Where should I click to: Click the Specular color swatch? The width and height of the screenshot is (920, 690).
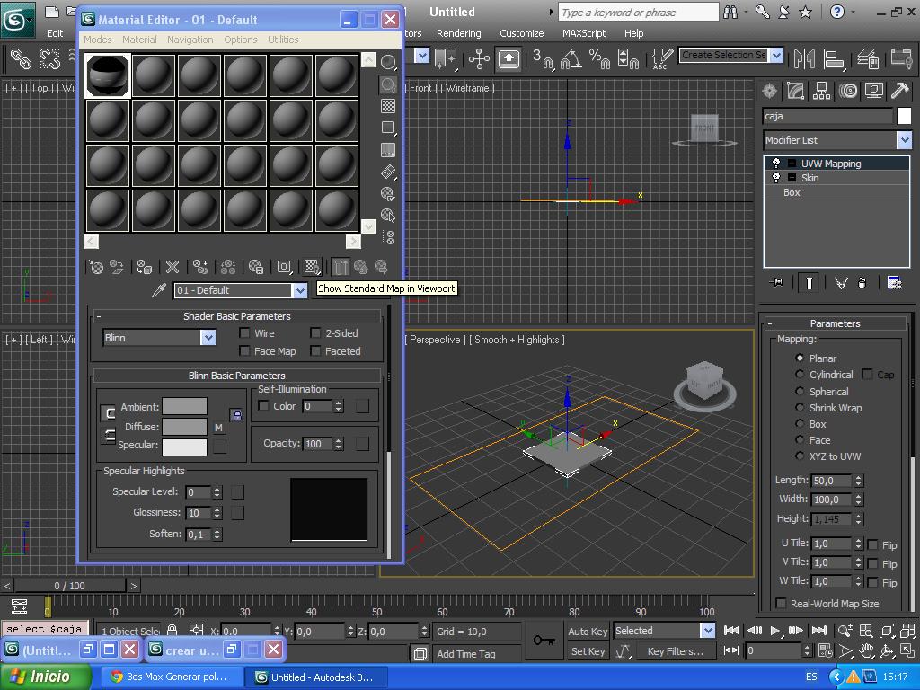pos(184,447)
